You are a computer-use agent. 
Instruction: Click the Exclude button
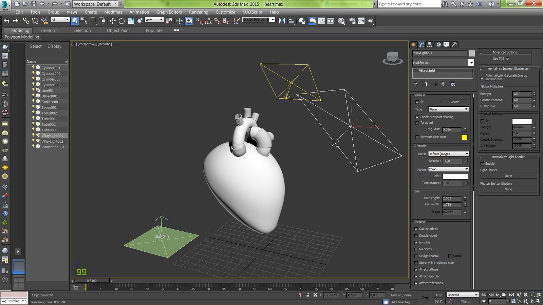pos(454,102)
